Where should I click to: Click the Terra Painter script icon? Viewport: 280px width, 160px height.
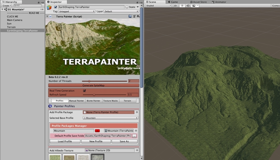(x=50, y=16)
